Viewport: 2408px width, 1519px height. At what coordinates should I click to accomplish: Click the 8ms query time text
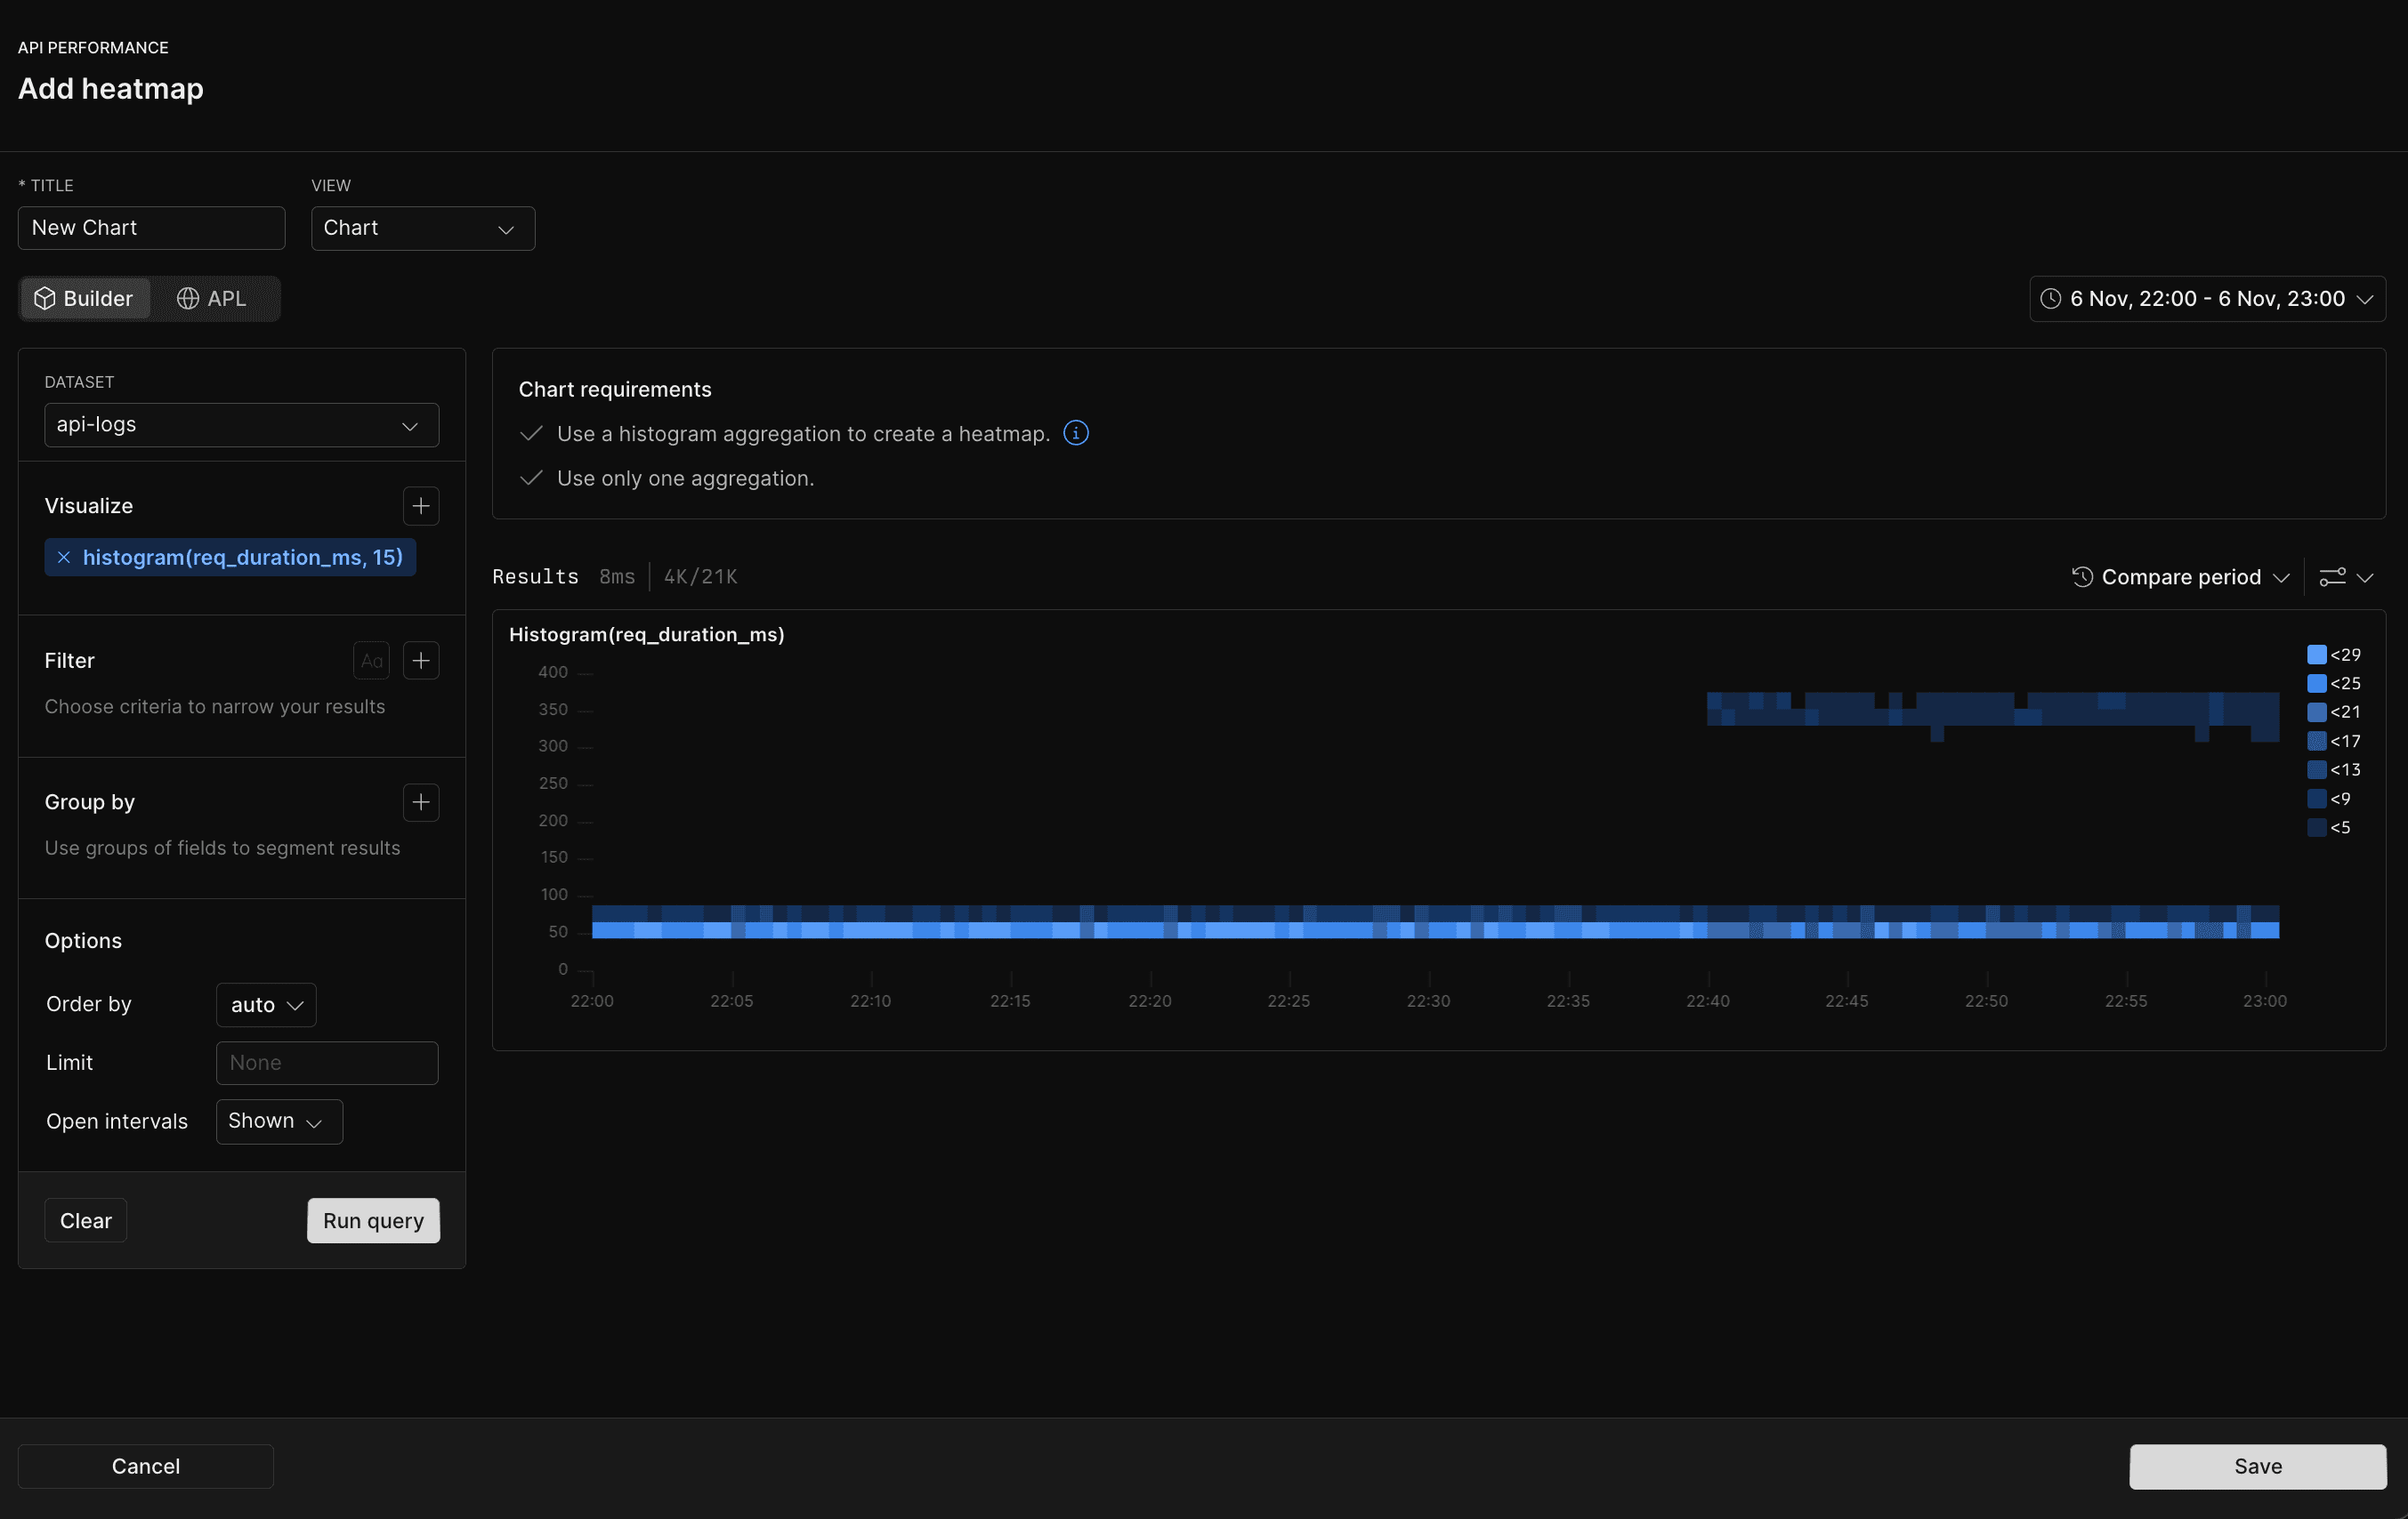(617, 576)
